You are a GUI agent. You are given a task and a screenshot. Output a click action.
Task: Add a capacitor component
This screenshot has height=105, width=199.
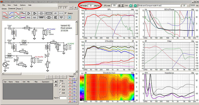point(41,13)
